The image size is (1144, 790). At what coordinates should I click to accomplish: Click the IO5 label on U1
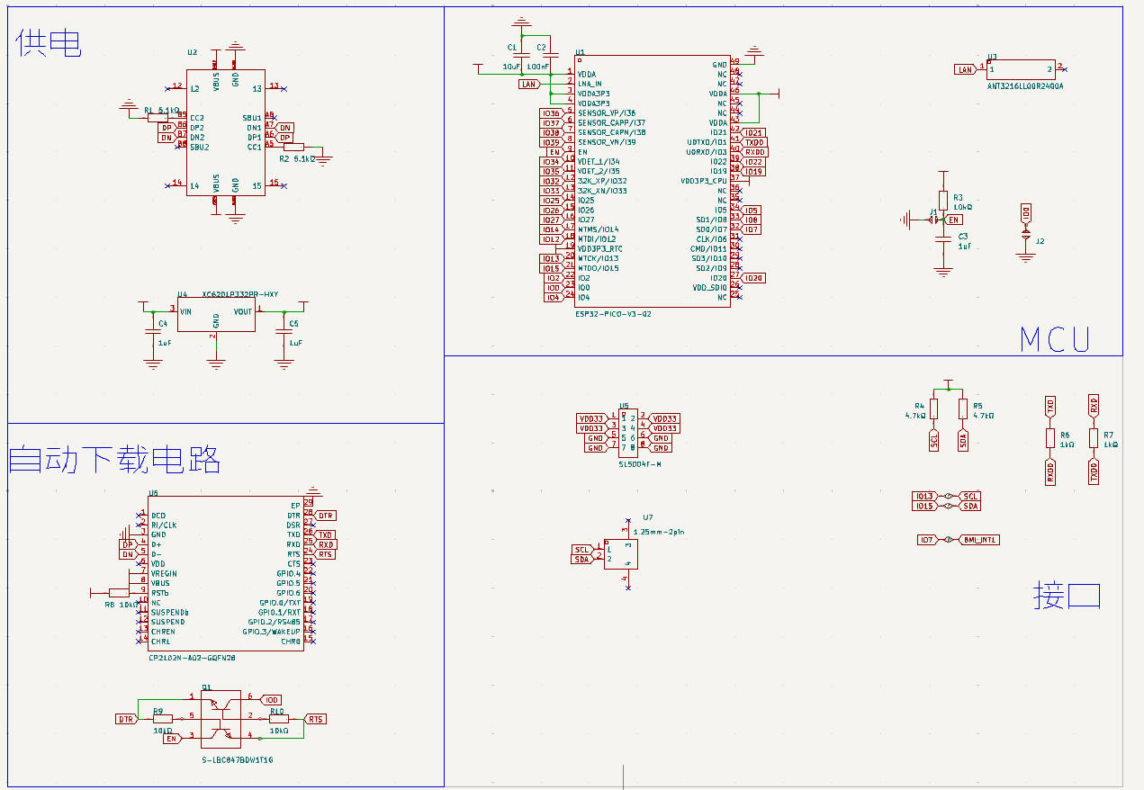point(751,211)
